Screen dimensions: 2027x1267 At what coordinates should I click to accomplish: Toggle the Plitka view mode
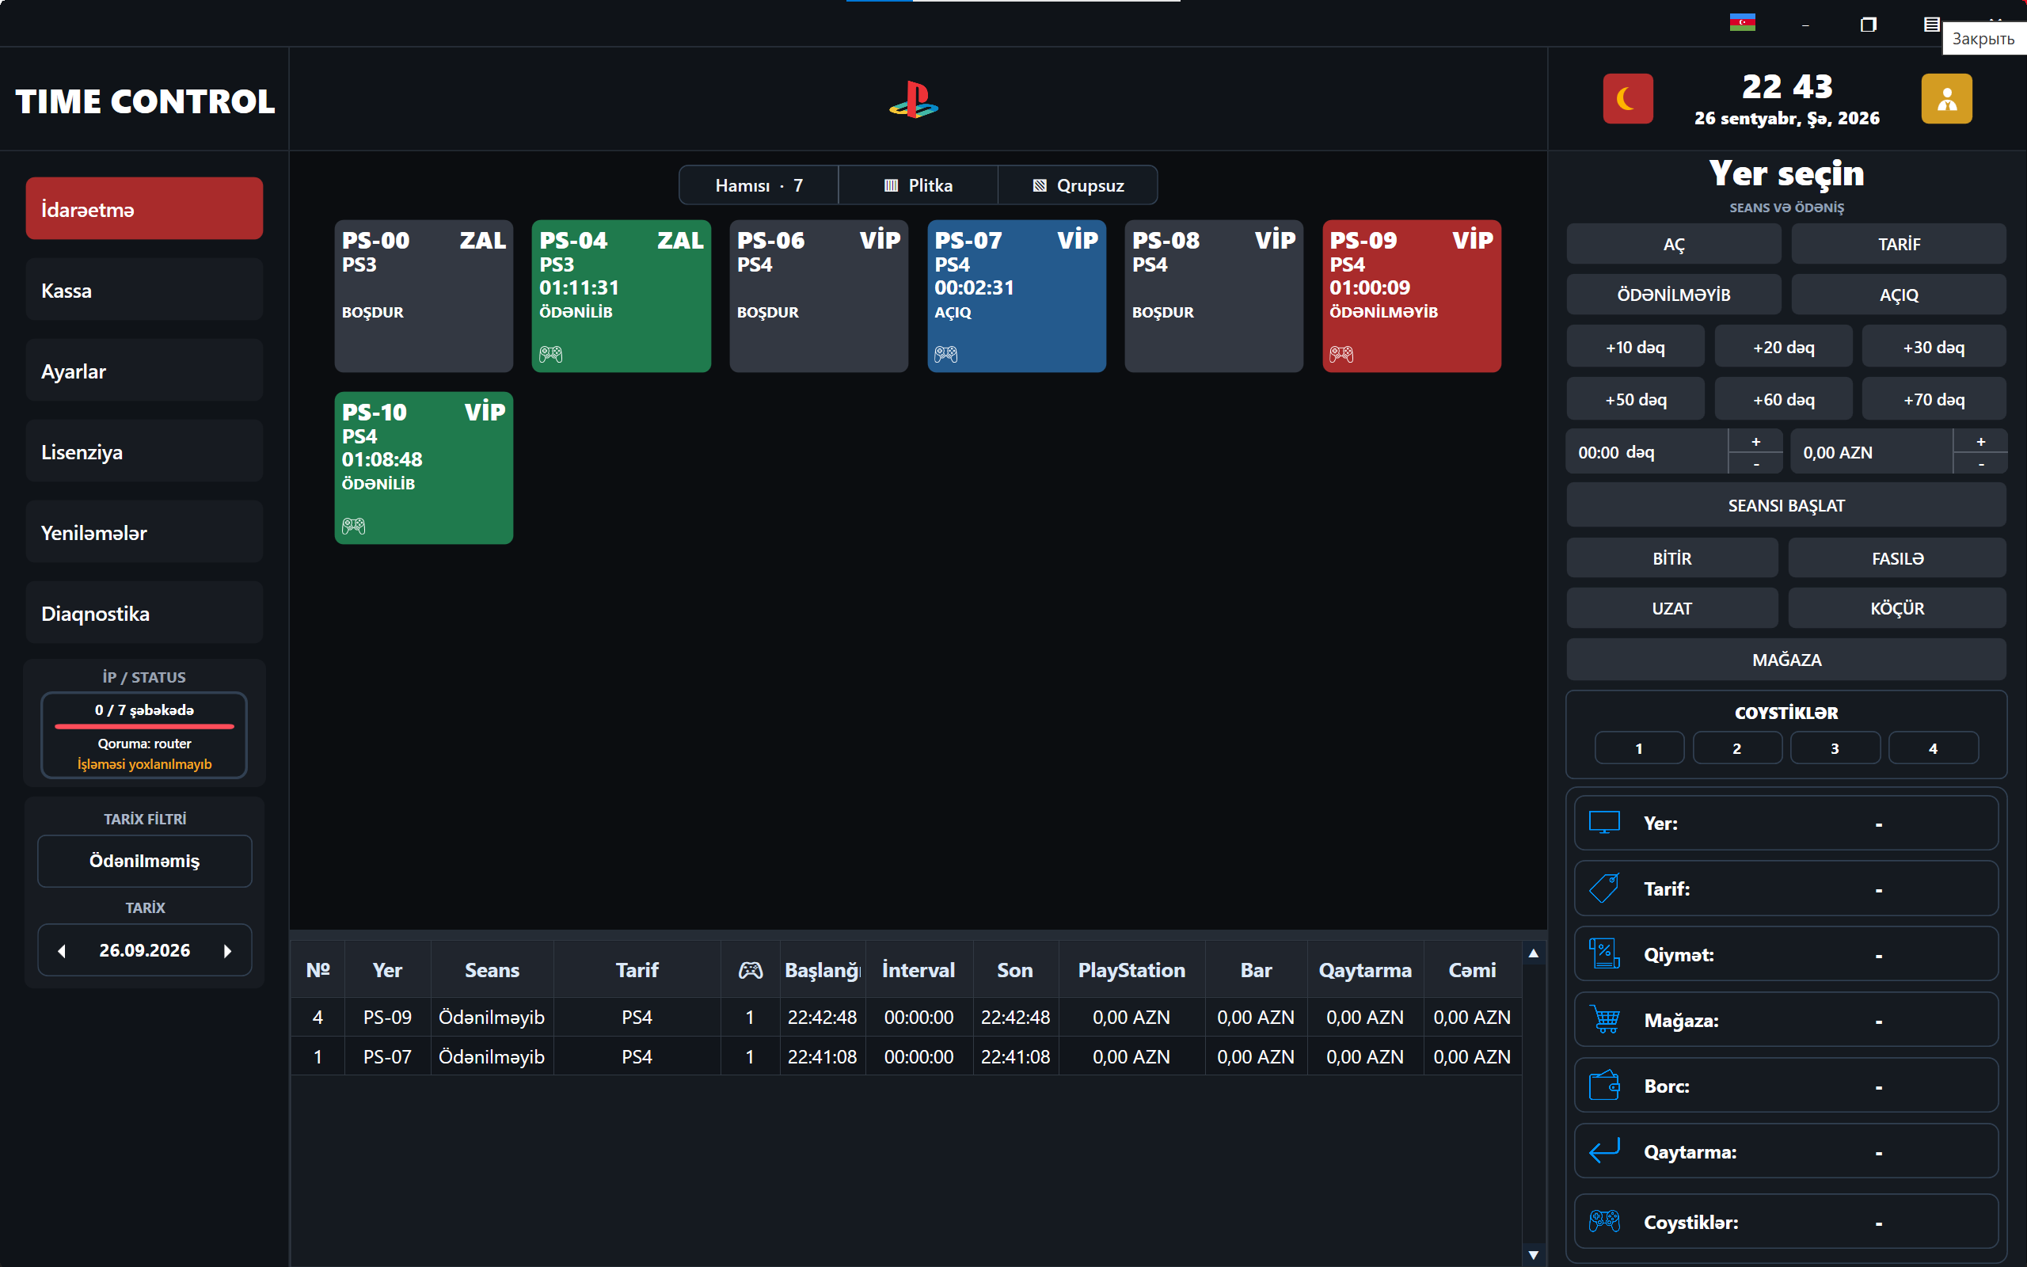point(918,185)
